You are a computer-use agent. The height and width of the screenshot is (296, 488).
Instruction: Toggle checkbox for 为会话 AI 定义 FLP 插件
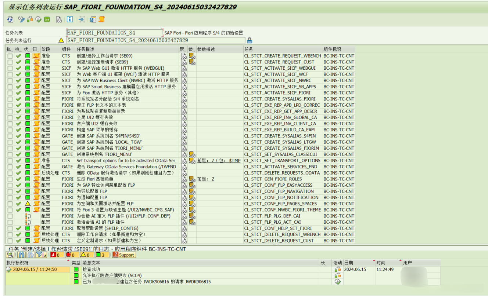tap(10, 216)
